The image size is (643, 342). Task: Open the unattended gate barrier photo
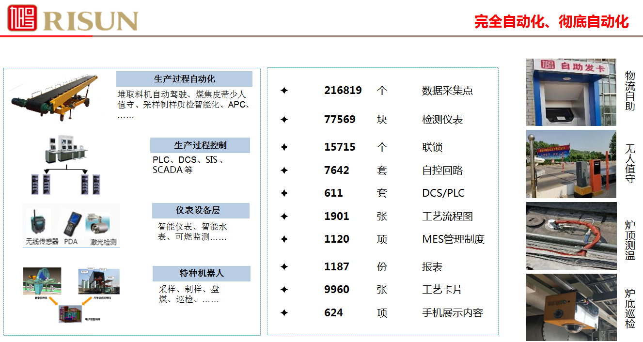(x=571, y=164)
